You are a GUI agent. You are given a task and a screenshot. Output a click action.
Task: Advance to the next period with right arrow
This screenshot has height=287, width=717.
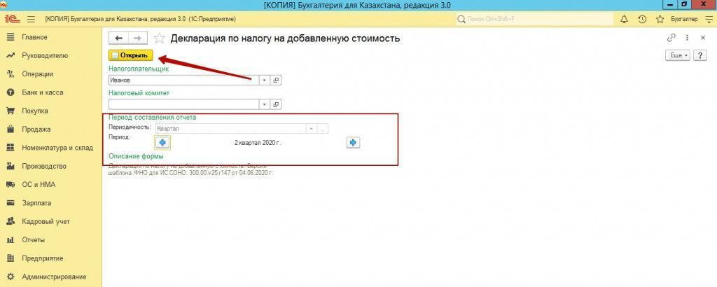coord(353,142)
